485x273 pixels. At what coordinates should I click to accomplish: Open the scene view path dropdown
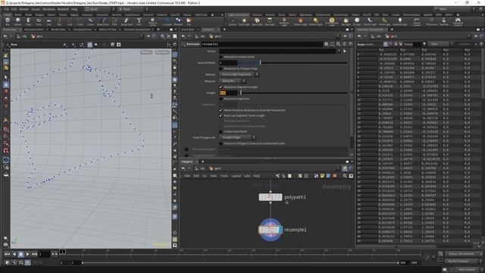coord(141,36)
